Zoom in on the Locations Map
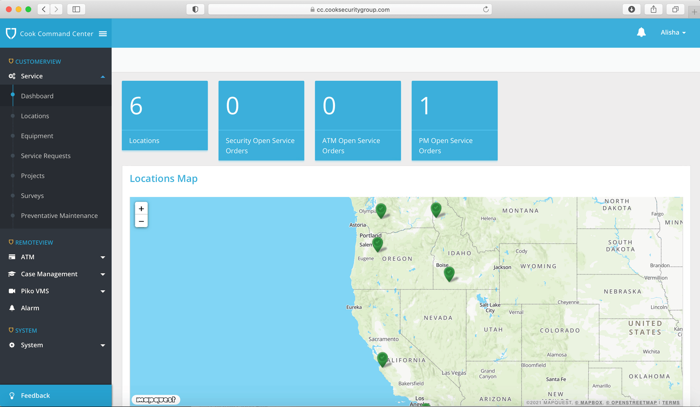700x407 pixels. tap(141, 208)
